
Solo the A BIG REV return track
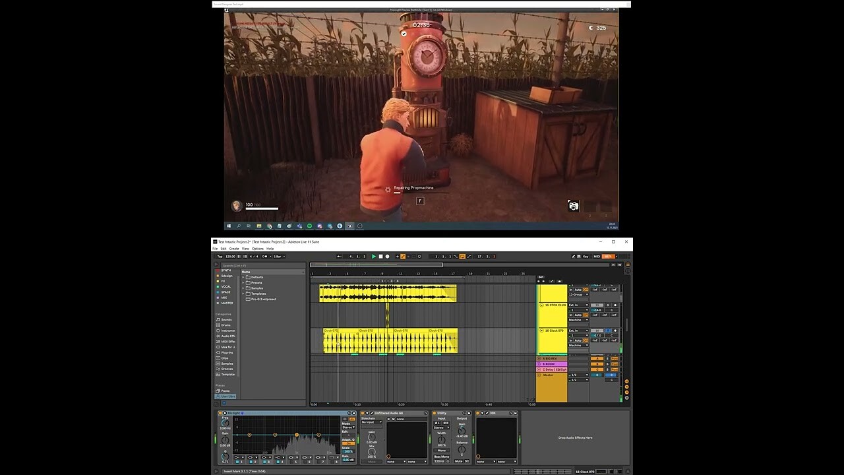[x=608, y=358]
